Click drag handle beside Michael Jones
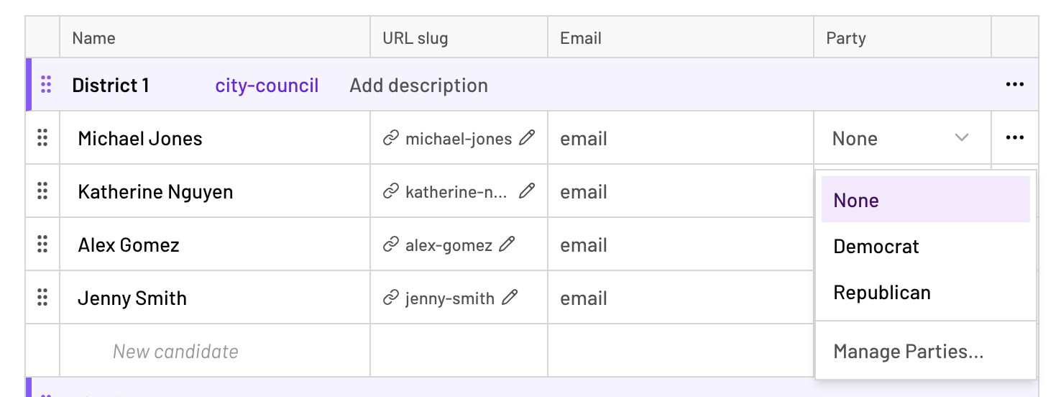1061x397 pixels. pos(42,137)
